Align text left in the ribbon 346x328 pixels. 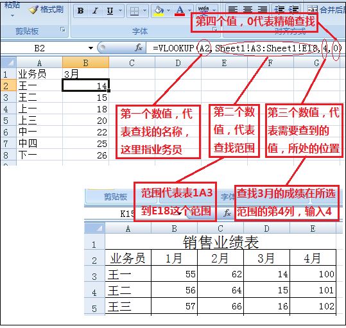point(233,9)
